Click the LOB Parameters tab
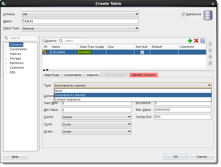The image size is (221, 167). (115, 75)
